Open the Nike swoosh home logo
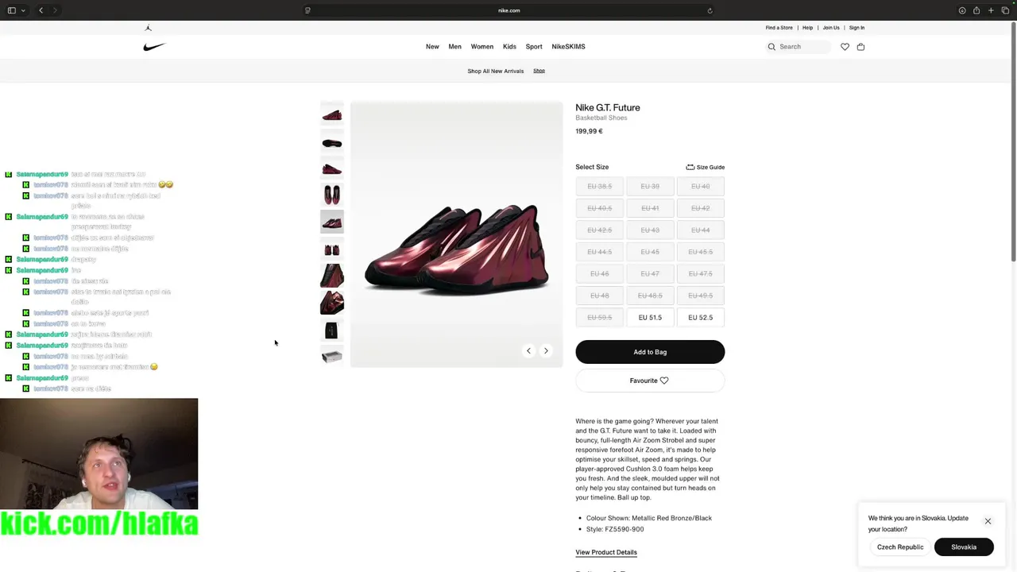Viewport: 1017px width, 572px height. [x=154, y=47]
